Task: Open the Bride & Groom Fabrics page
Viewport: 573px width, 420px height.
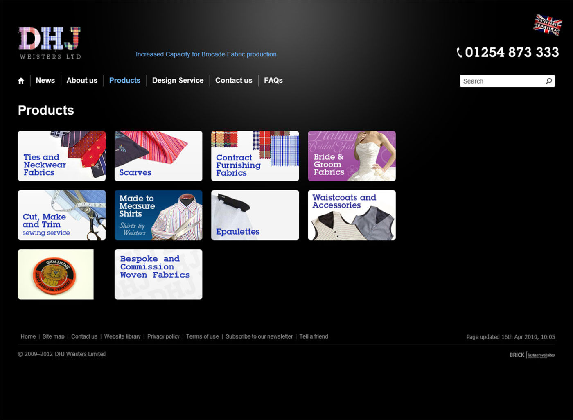Action: (x=351, y=156)
